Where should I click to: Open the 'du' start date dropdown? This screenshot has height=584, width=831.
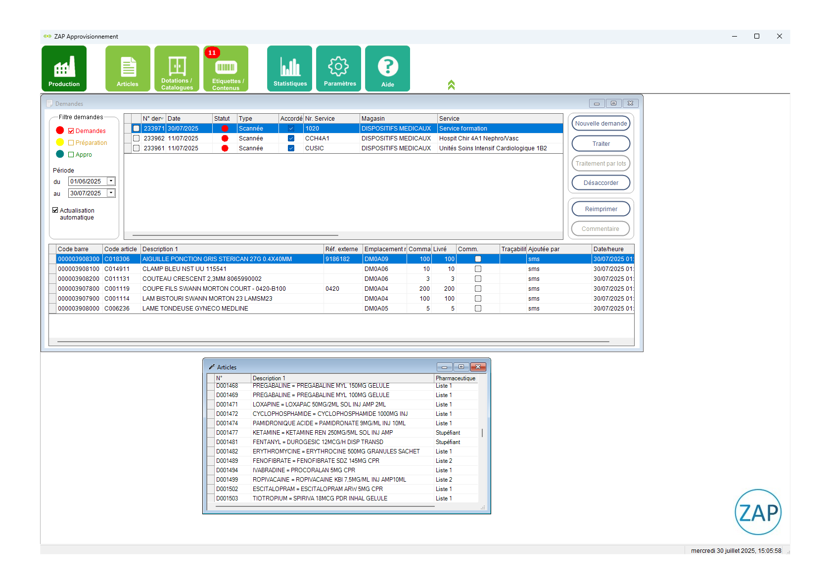pos(111,181)
